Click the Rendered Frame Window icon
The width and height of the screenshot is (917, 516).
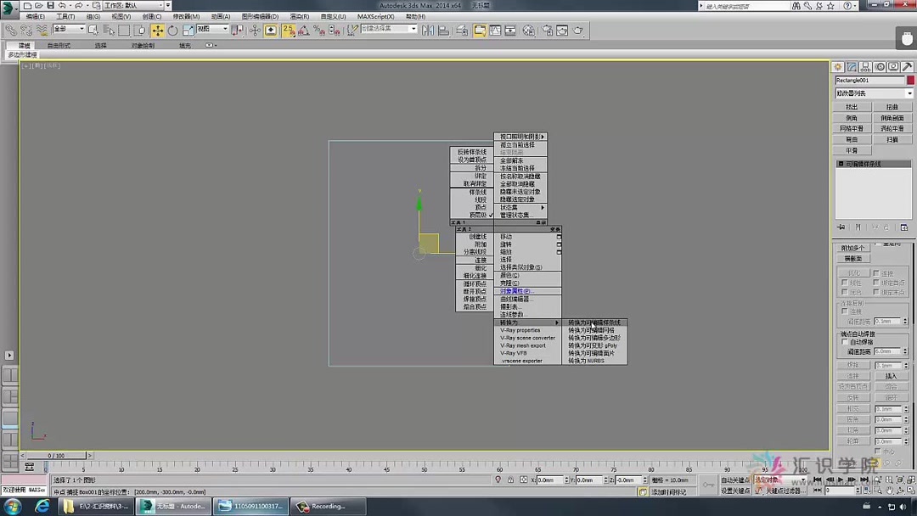click(562, 30)
